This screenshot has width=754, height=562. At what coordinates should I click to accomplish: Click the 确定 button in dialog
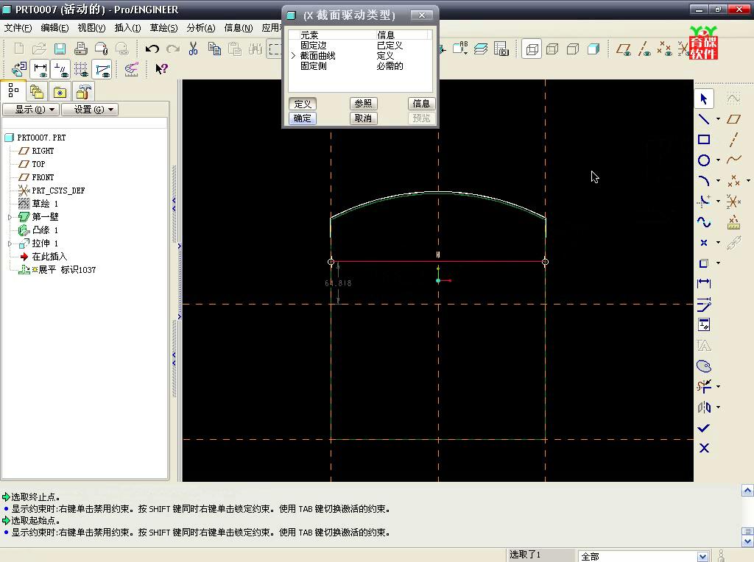point(303,118)
